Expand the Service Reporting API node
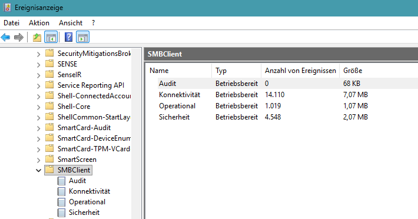418x219 pixels. point(38,86)
